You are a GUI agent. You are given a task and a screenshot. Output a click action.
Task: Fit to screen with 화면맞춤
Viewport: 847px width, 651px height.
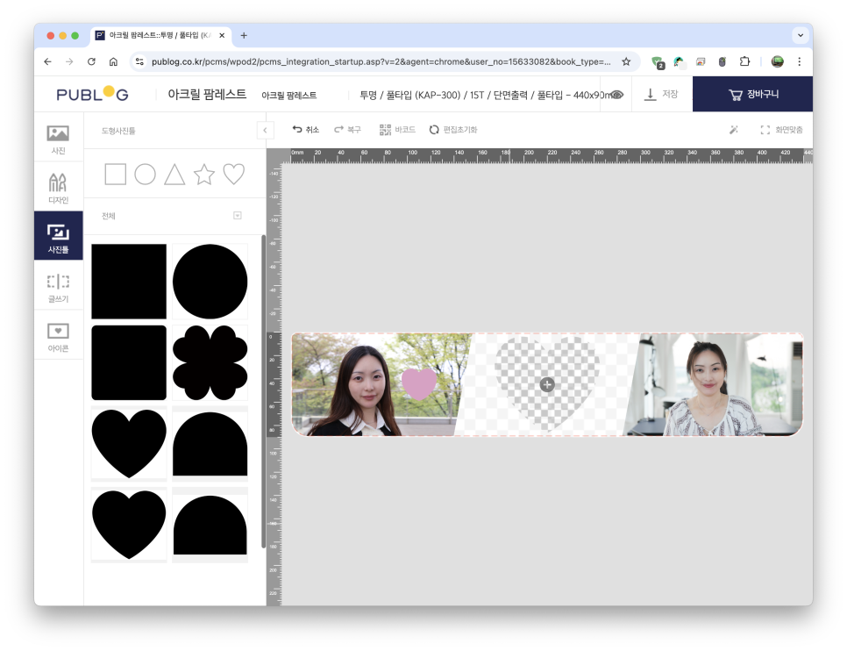point(781,130)
